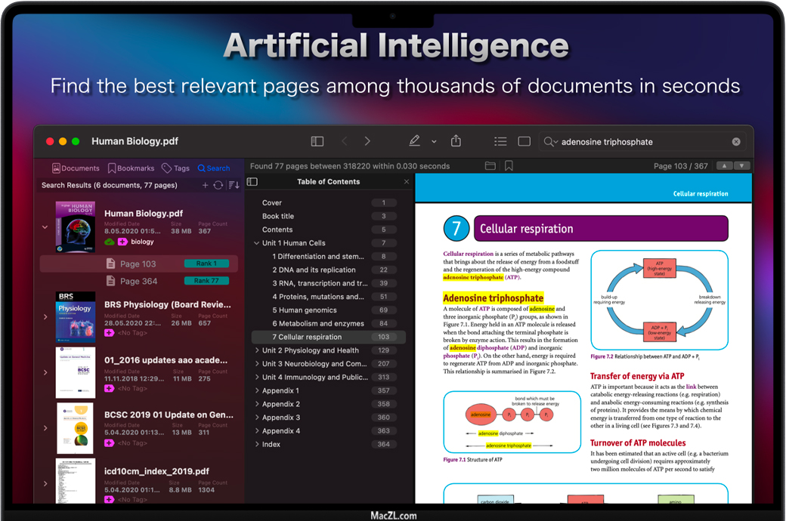Screen dimensions: 786x521
Task: Switch to list view icon in toolbar
Action: [500, 141]
